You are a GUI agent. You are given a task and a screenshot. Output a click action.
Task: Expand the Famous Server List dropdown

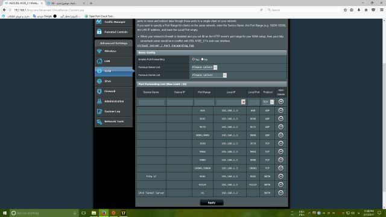pos(204,67)
